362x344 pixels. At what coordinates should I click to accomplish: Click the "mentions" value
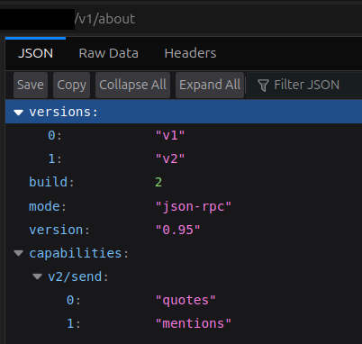194,323
